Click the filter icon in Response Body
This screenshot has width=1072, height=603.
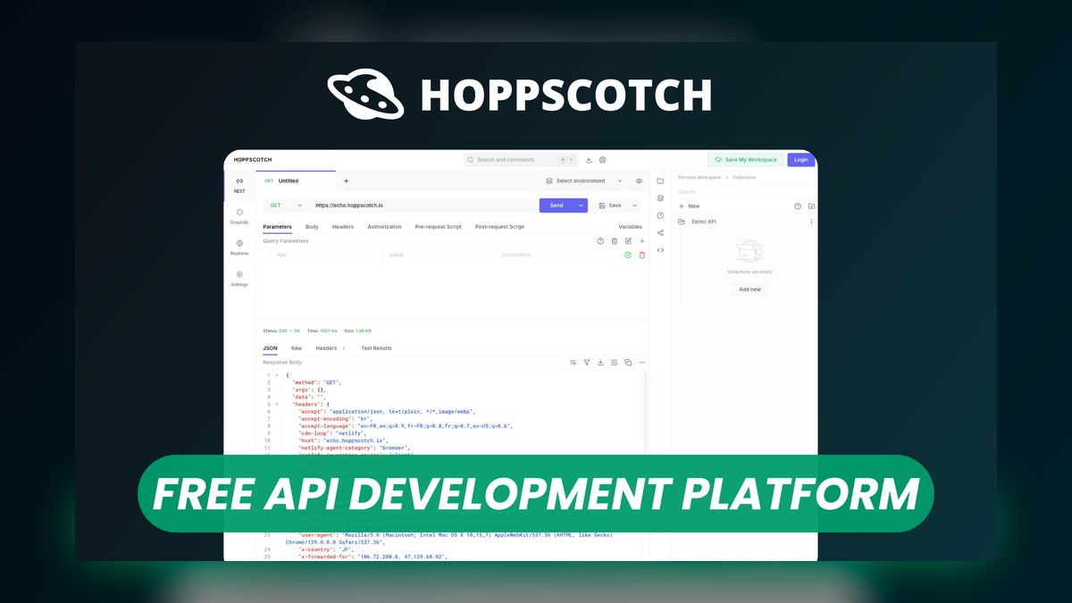(587, 363)
